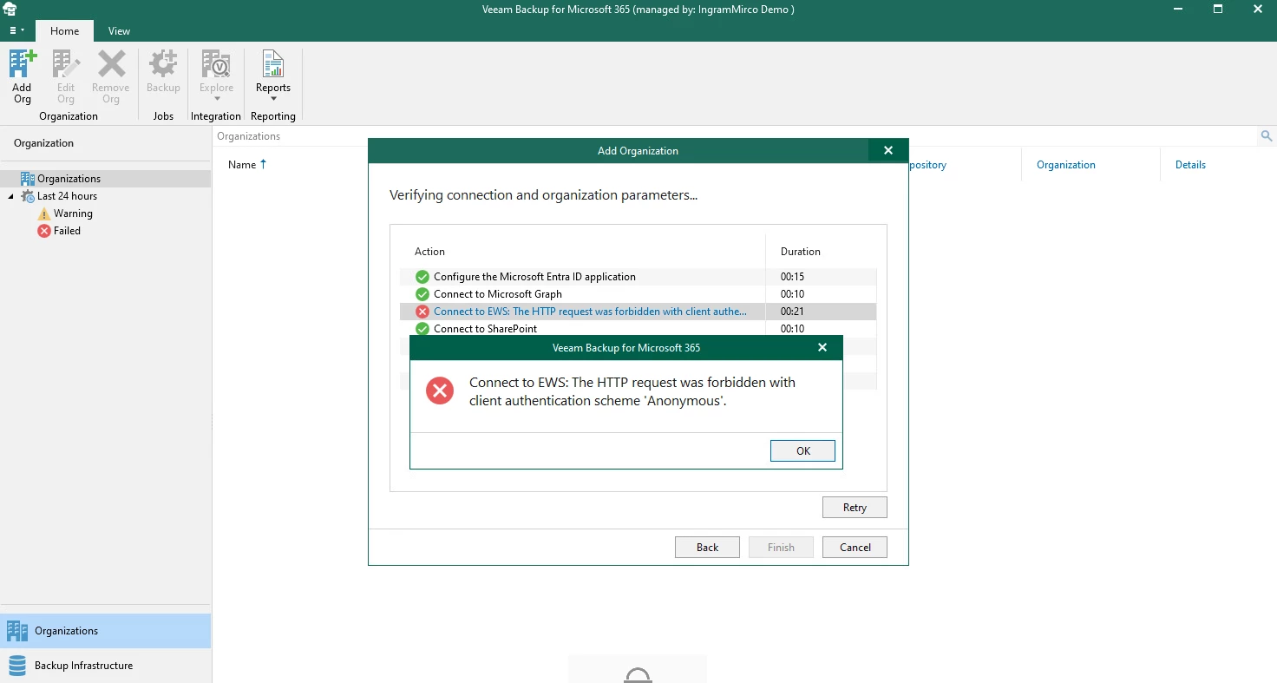Sort by the Details column header
This screenshot has height=683, width=1277.
[x=1190, y=165]
